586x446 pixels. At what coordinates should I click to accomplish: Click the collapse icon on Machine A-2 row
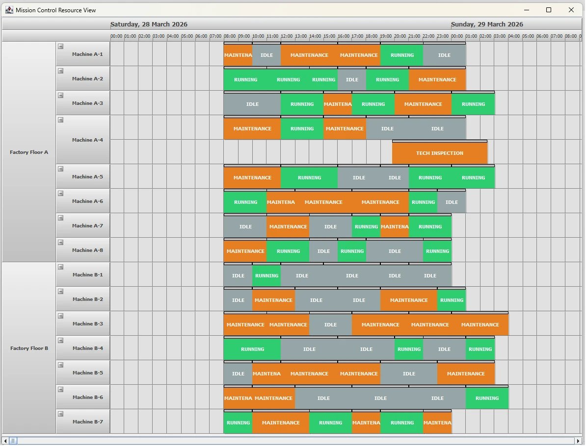(x=60, y=71)
